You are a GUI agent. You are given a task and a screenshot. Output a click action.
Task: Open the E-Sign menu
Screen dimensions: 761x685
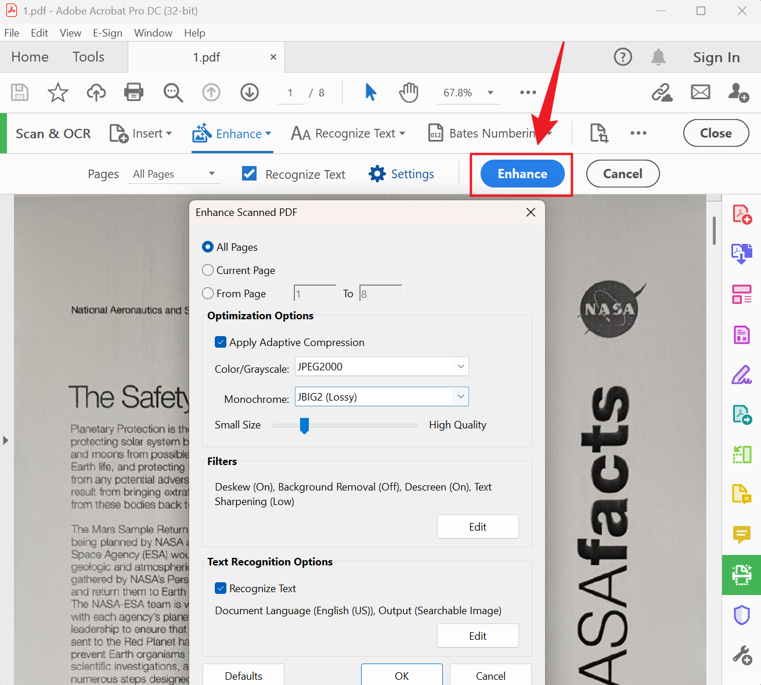click(x=107, y=33)
